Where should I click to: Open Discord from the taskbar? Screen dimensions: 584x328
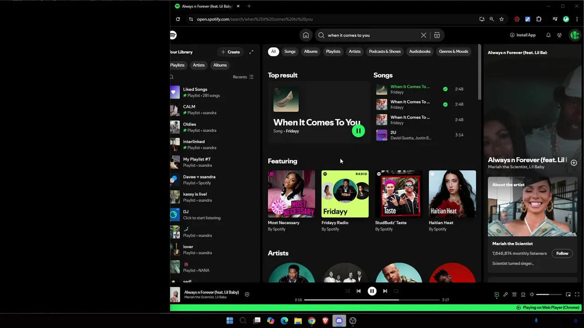[x=339, y=321]
